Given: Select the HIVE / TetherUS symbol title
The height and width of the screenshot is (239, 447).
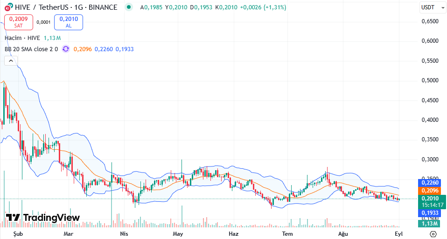Looking at the screenshot, I should [x=66, y=7].
